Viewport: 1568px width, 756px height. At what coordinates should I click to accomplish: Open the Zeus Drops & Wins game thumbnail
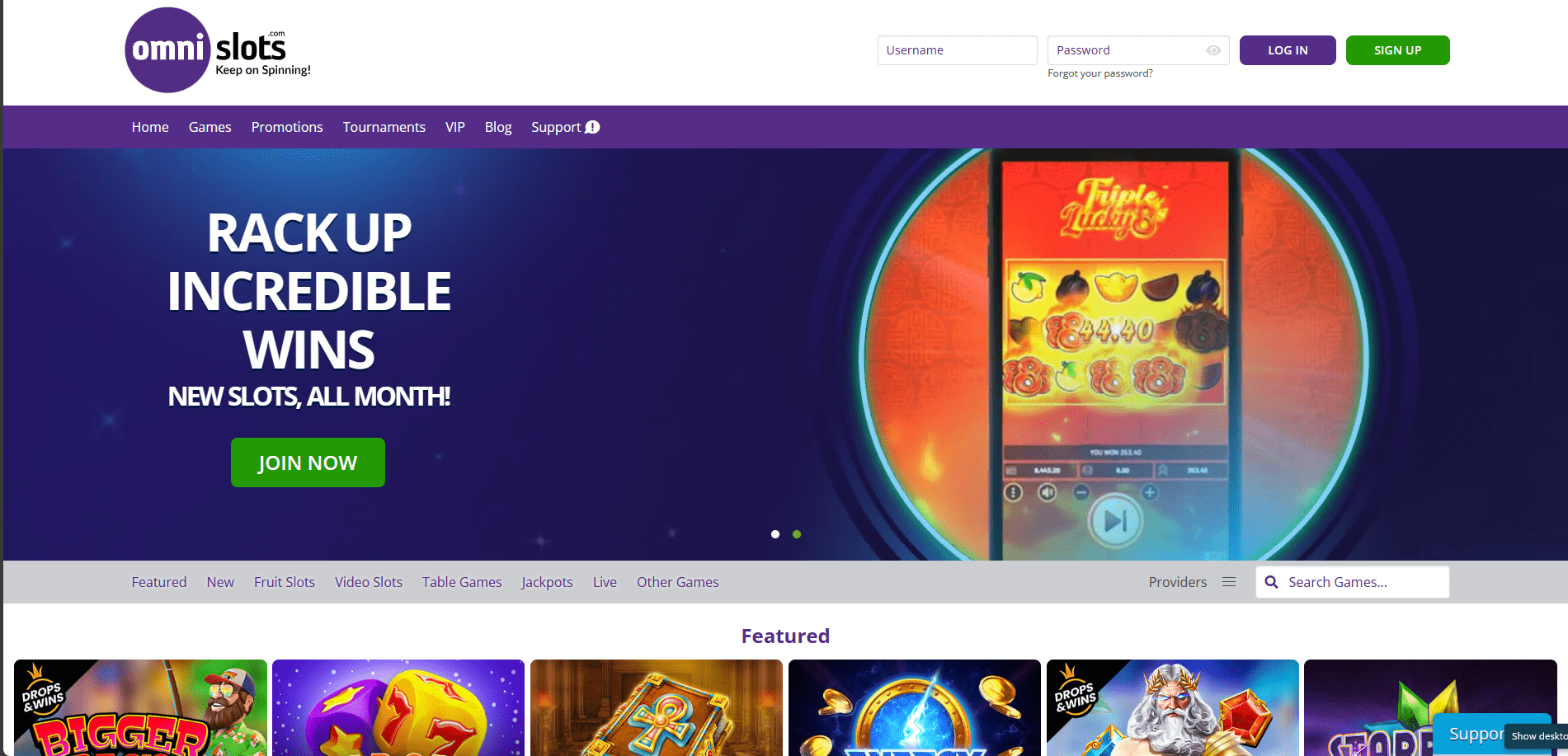[1173, 707]
